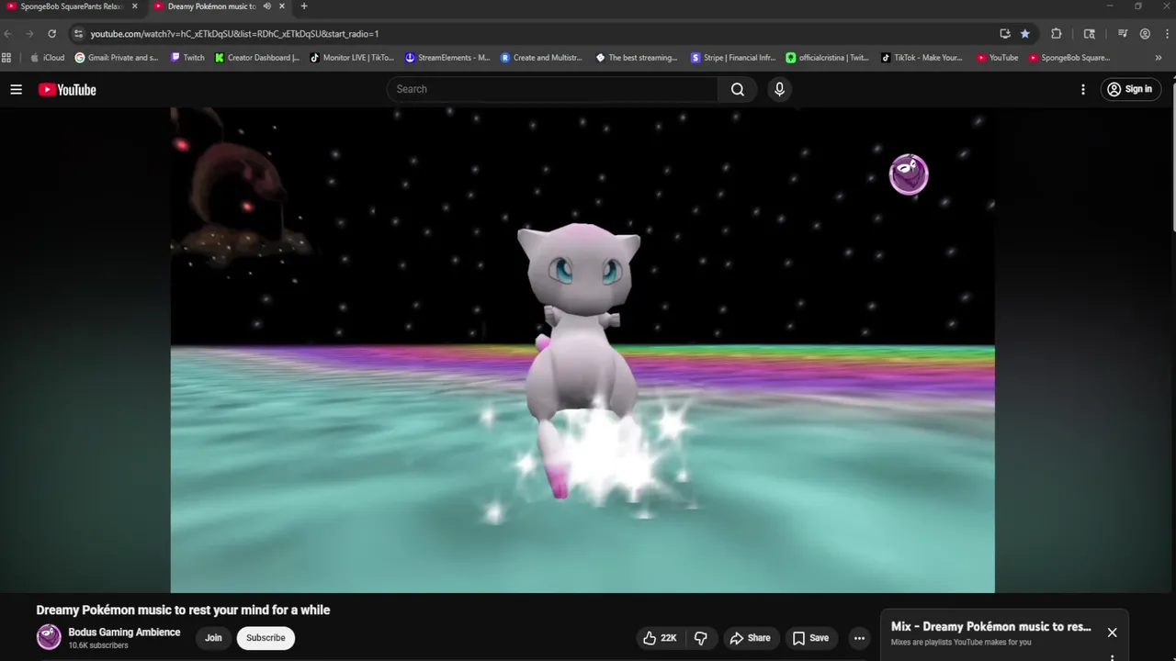This screenshot has height=661, width=1176.
Task: Close the SpongeBob SquarePants tab
Action: tap(134, 6)
